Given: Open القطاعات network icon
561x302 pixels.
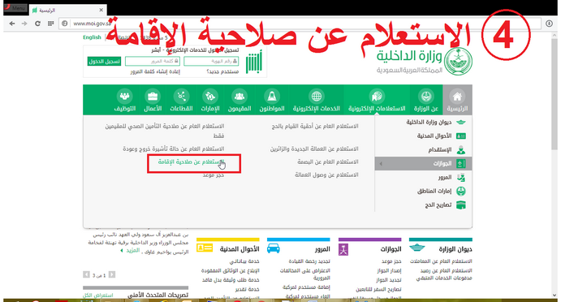Looking at the screenshot, I should (181, 97).
